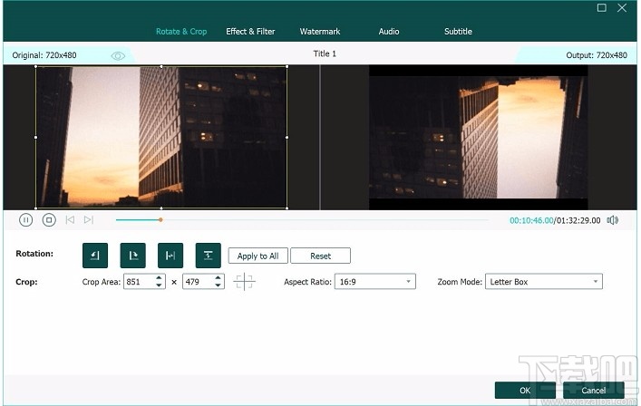Flip the video horizontally
This screenshot has width=641, height=406.
[170, 256]
